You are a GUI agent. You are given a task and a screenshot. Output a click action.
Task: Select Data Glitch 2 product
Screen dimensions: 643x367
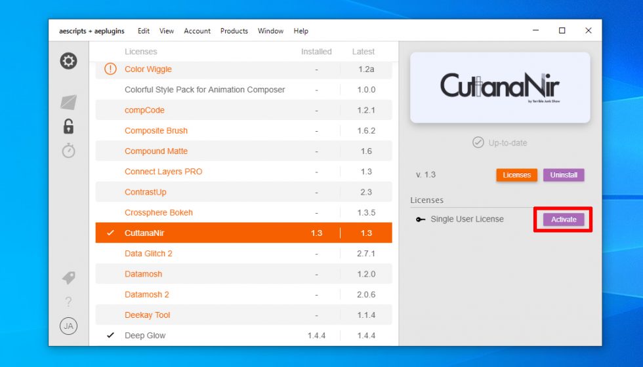tap(243, 254)
